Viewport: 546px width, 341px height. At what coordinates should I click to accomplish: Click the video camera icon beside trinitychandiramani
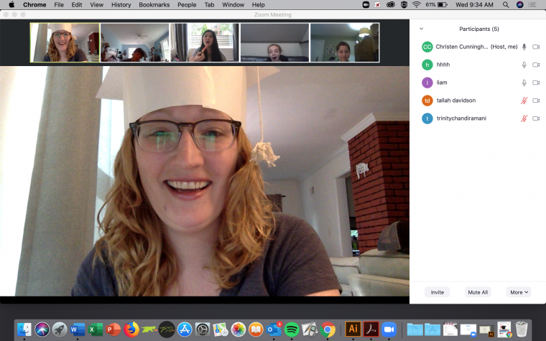tap(536, 118)
